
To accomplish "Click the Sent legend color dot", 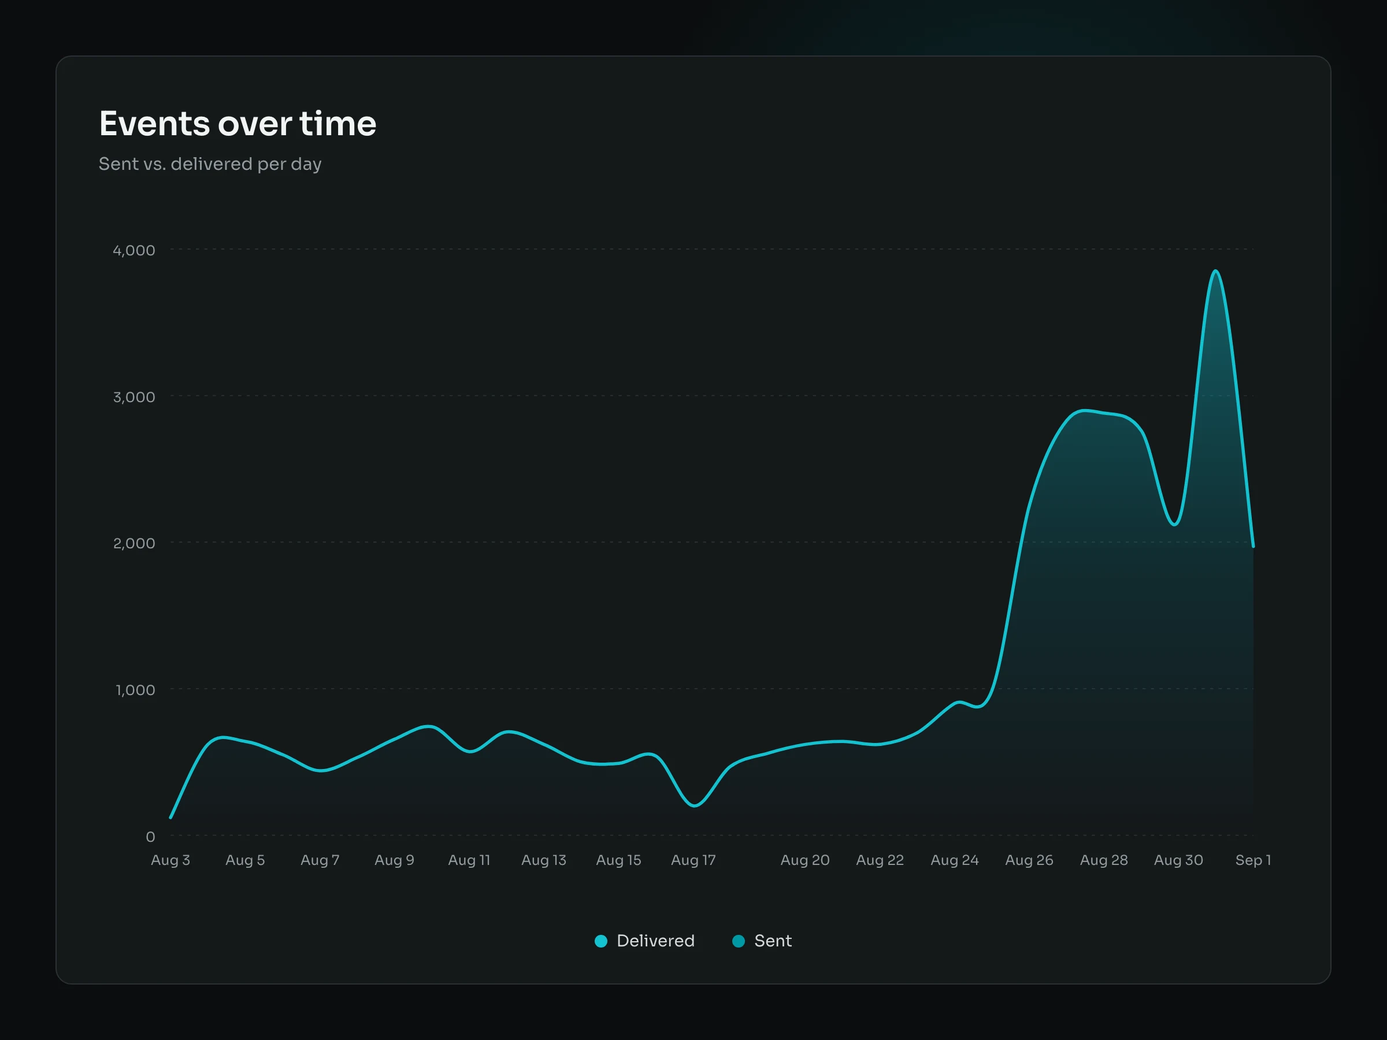I will click(739, 941).
